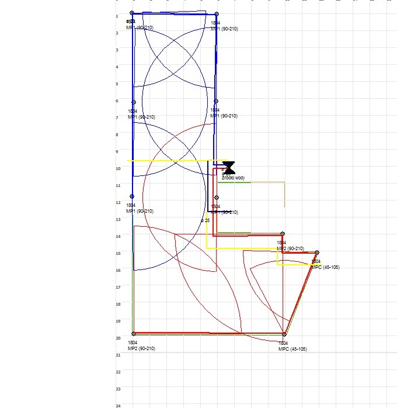The width and height of the screenshot is (397, 408).
Task: Click row number 23 on the ruler
Action: (118, 389)
